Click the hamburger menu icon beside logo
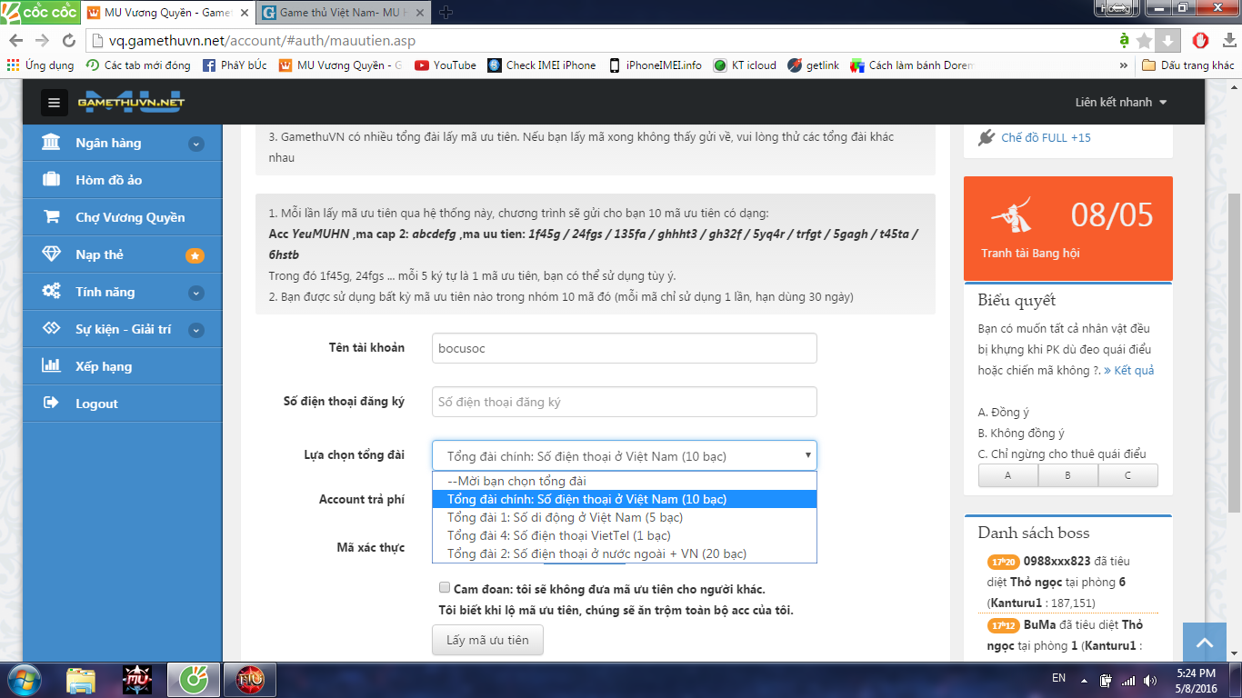Screen dimensions: 1242x698 [55, 103]
